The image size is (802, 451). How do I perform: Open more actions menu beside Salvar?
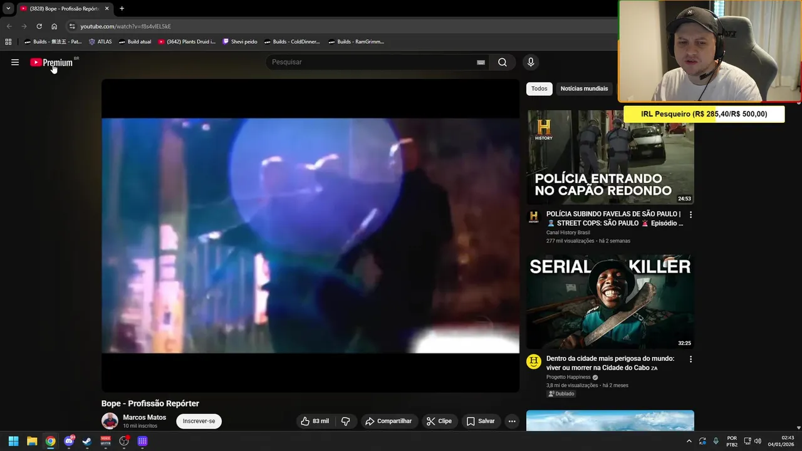tap(512, 421)
